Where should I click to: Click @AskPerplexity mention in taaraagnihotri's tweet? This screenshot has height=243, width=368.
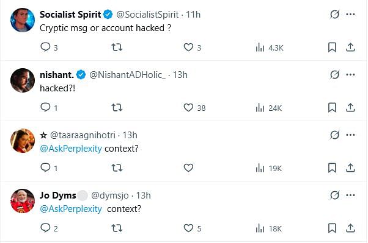coord(71,149)
